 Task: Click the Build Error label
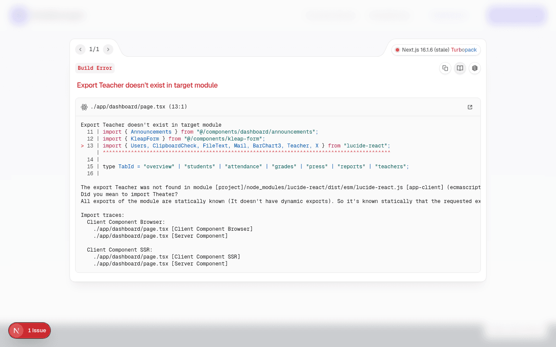[95, 68]
